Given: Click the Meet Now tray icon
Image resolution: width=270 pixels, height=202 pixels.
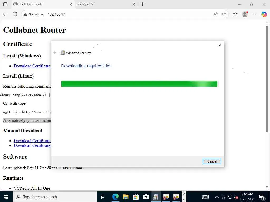Looking at the screenshot, I should coord(223,197).
